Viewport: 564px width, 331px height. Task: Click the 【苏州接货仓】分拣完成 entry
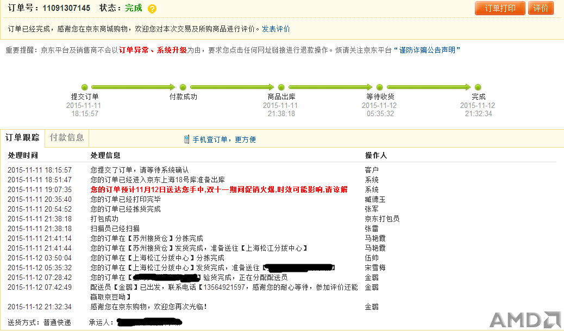tap(147, 238)
